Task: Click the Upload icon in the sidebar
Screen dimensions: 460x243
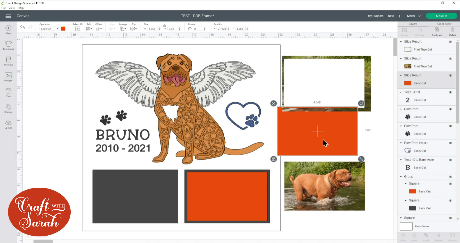Action: [8, 124]
